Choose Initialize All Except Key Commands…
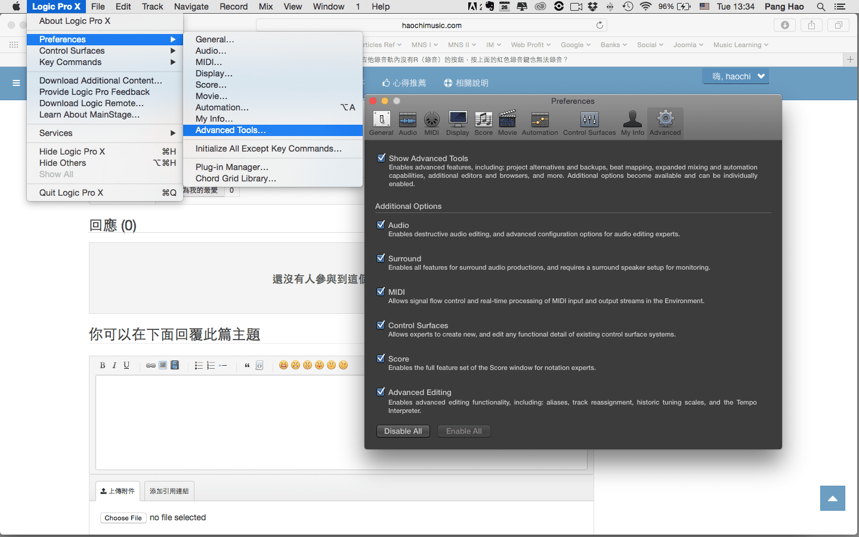Image resolution: width=859 pixels, height=537 pixels. click(273, 149)
